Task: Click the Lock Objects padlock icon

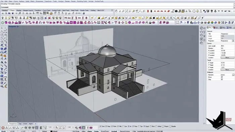Action: coord(20,18)
